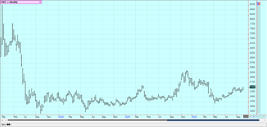Open the MPC Weekly symbol dropdown

pyautogui.click(x=40, y=2)
